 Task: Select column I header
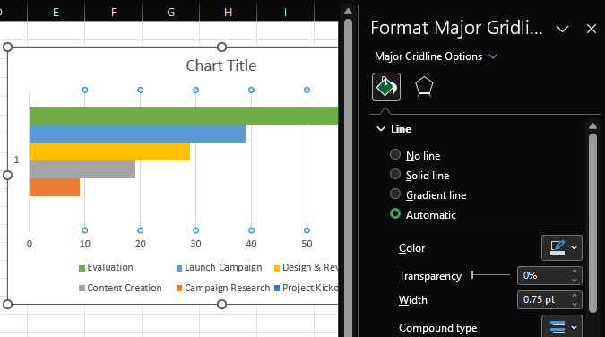click(286, 13)
